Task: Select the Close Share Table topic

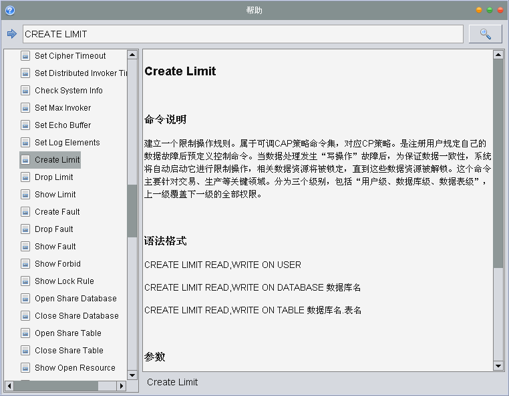Action: tap(69, 350)
